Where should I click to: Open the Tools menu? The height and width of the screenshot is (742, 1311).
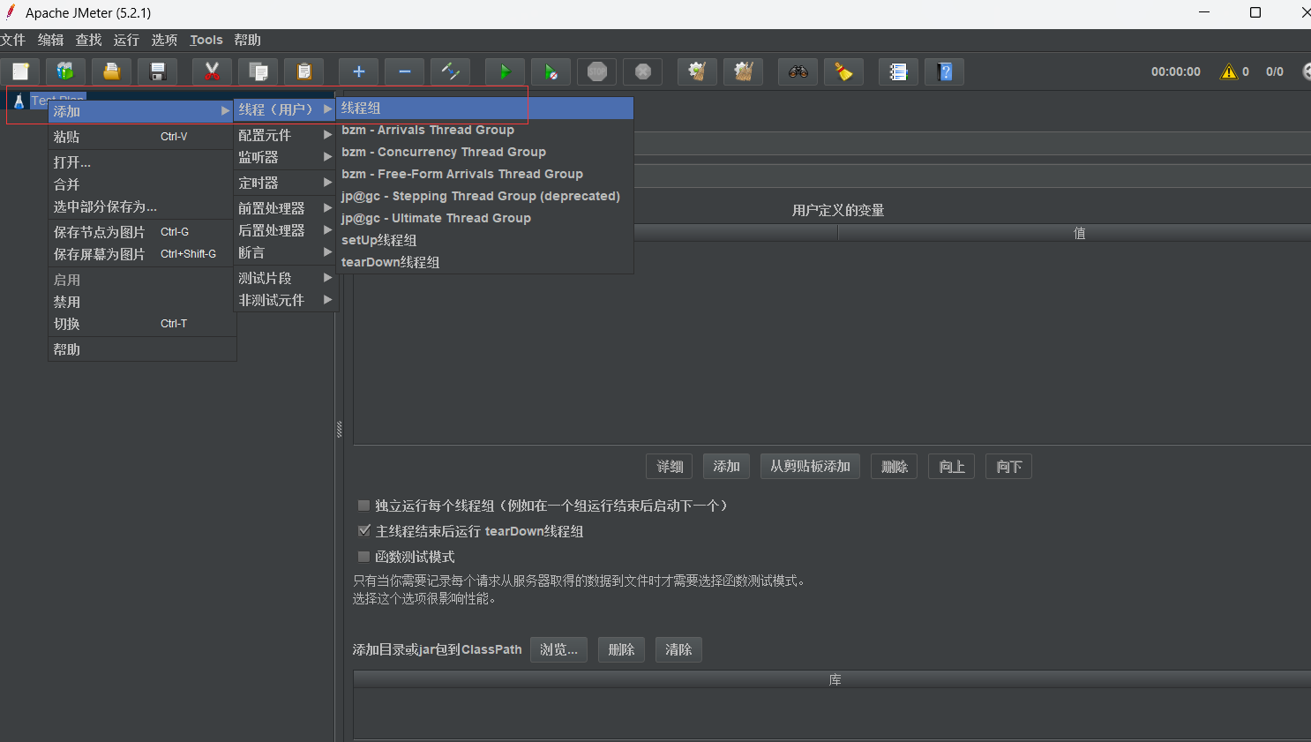[x=206, y=40]
